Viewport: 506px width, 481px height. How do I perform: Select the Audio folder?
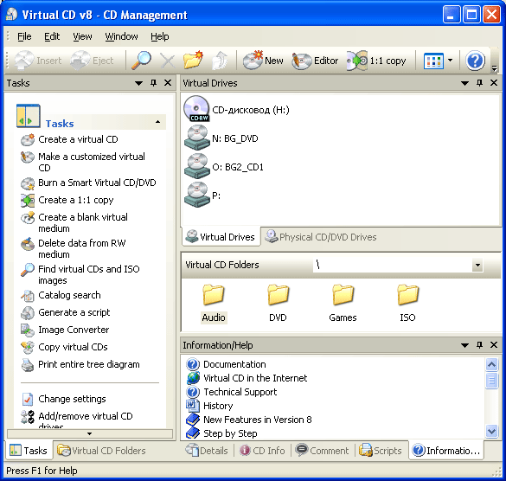214,304
